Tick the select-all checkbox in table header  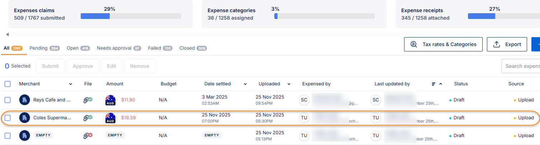8,84
